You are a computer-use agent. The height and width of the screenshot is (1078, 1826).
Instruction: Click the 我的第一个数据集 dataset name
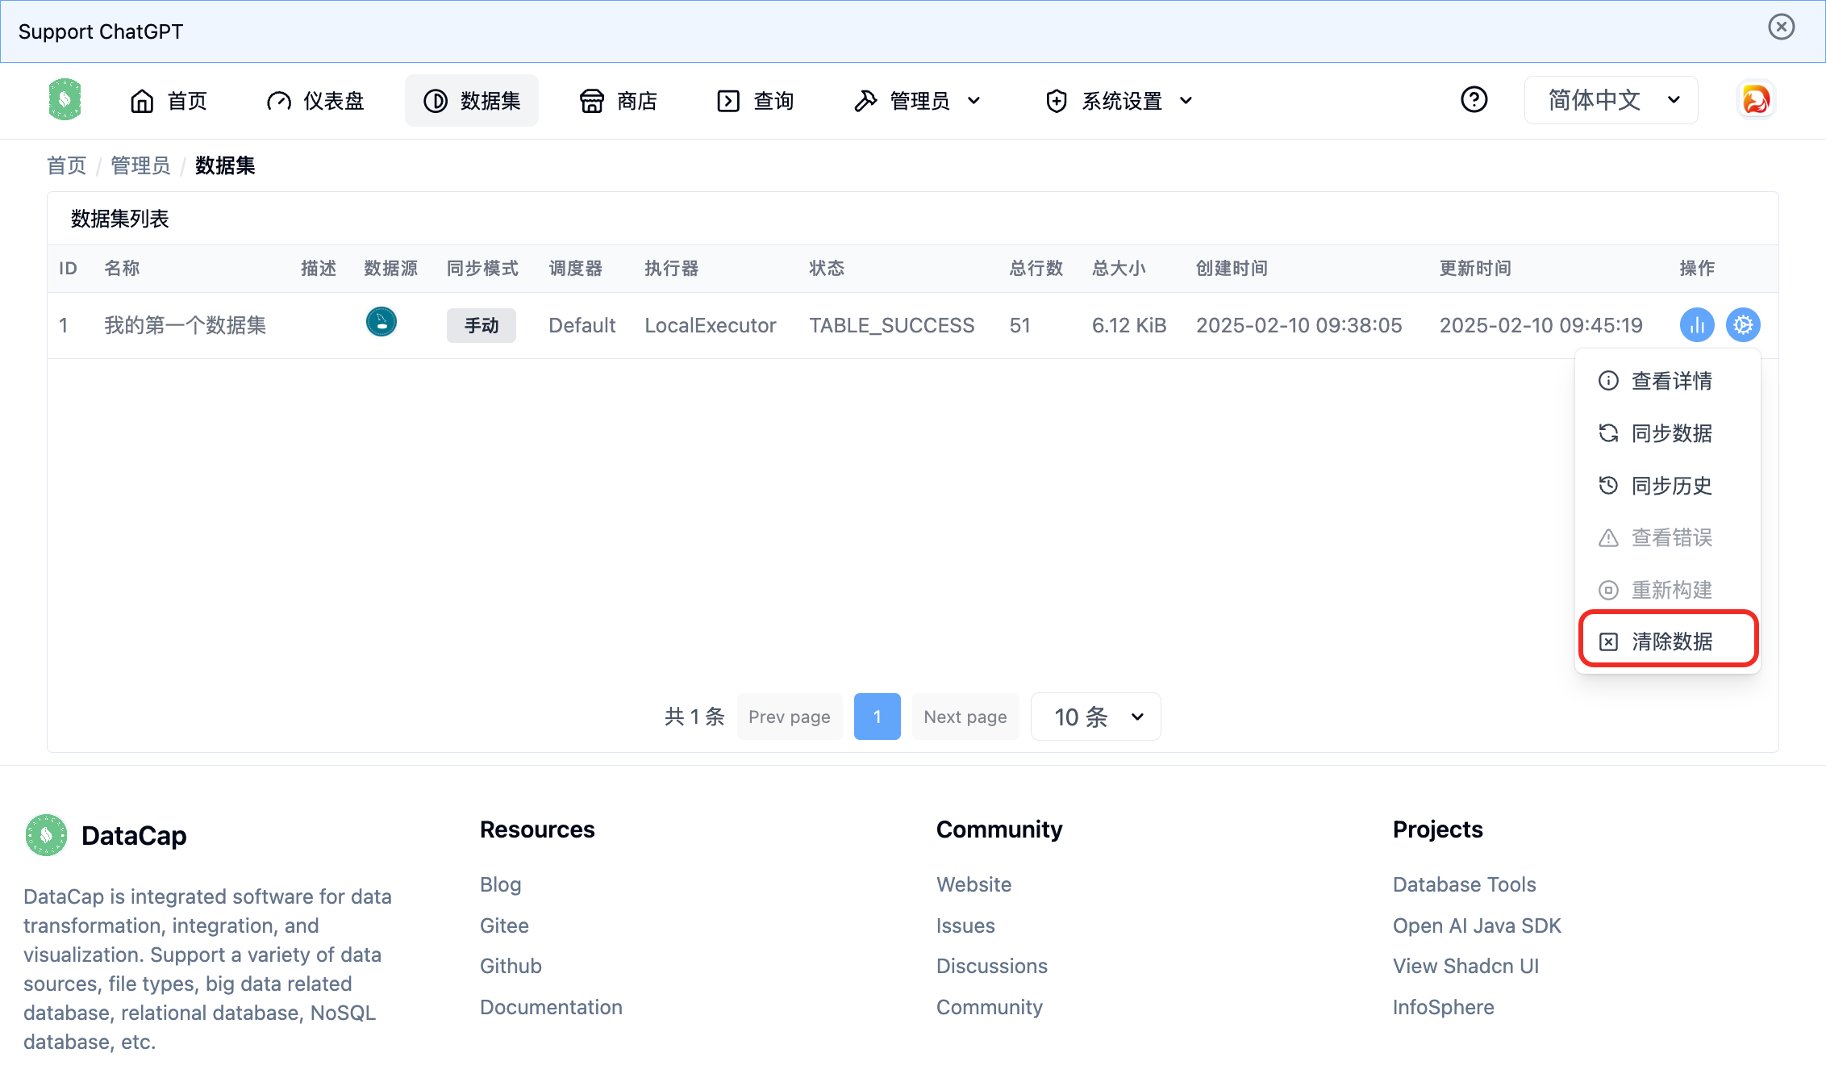click(x=186, y=325)
